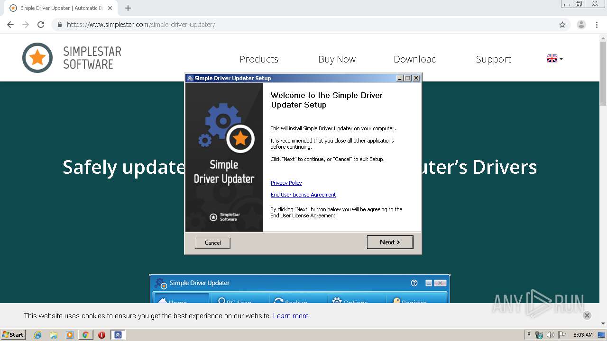The width and height of the screenshot is (607, 341).
Task: Go back in Chrome browser
Action: coord(10,25)
